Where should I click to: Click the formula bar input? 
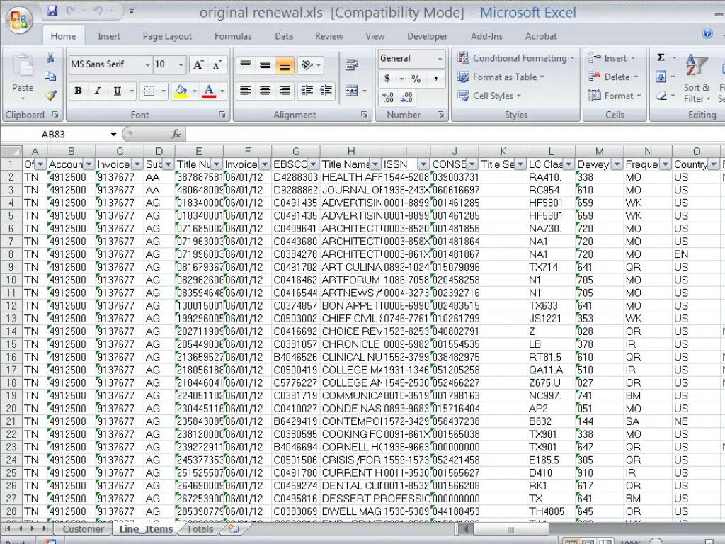(455, 134)
